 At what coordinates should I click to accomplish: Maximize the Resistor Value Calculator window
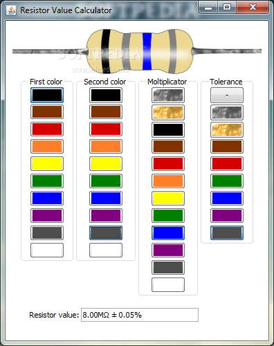click(227, 8)
